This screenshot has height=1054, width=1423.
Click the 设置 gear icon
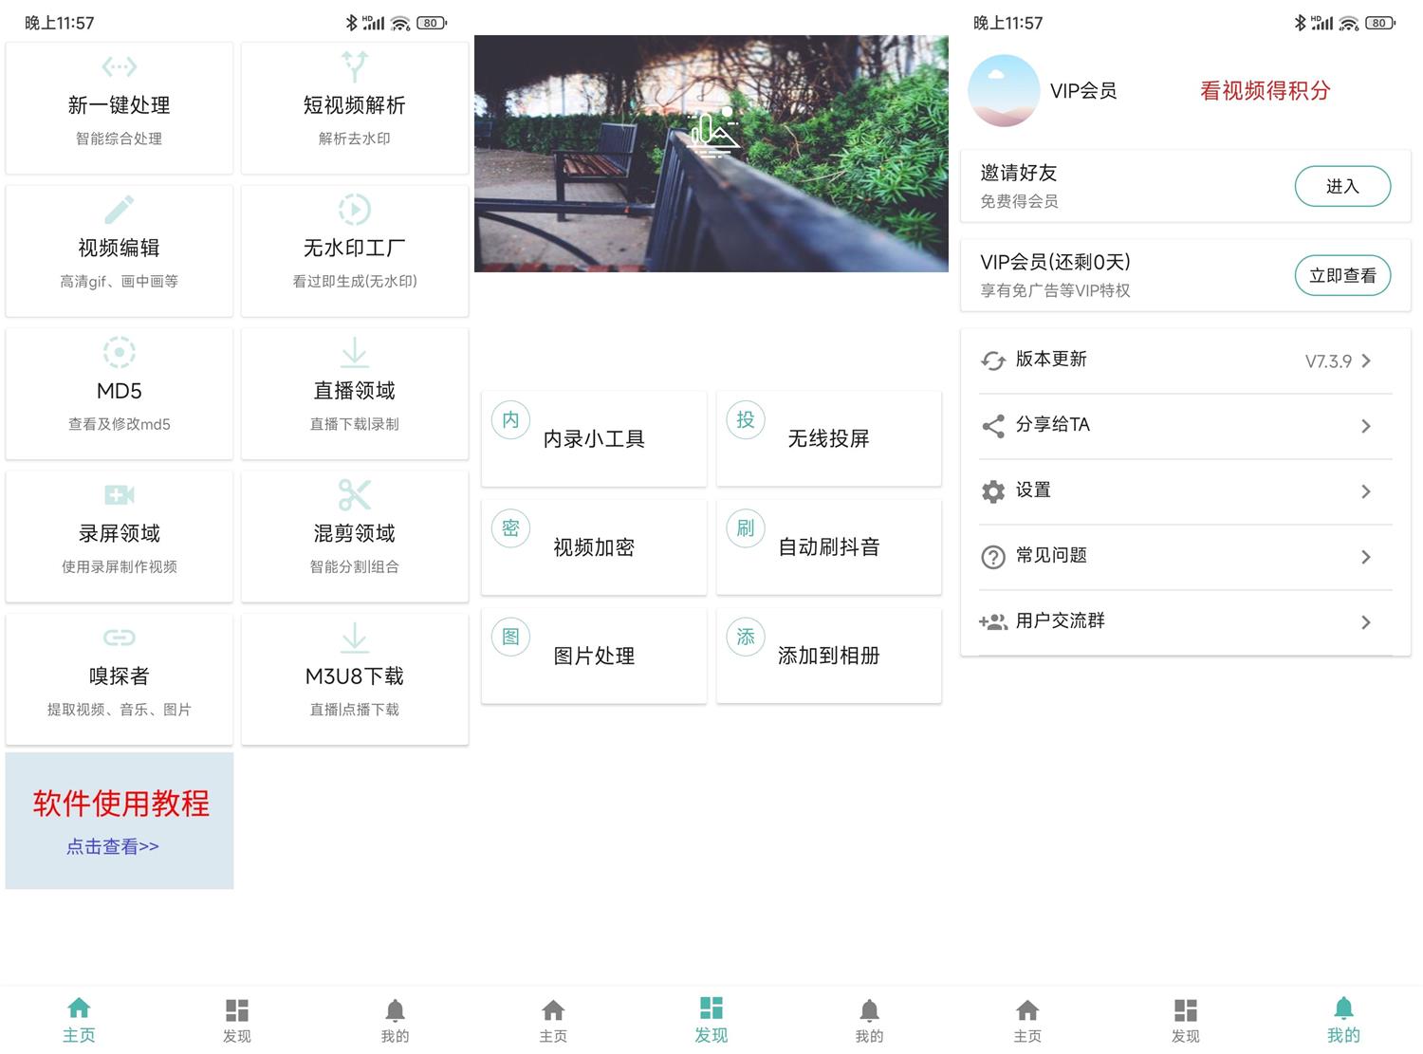(992, 490)
